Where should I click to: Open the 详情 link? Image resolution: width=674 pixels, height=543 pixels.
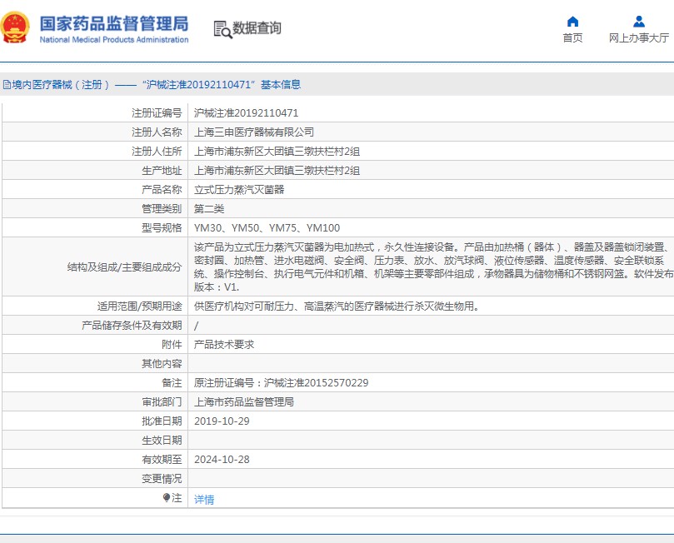pyautogui.click(x=204, y=499)
